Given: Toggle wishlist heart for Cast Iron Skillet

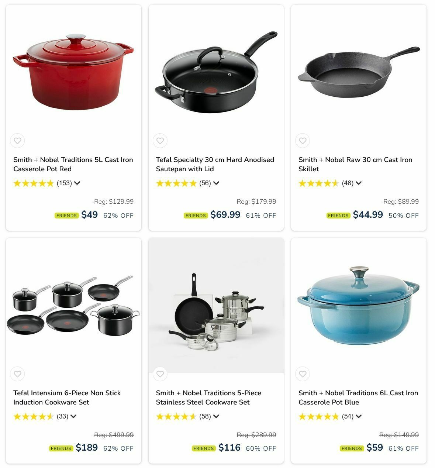Looking at the screenshot, I should 303,141.
